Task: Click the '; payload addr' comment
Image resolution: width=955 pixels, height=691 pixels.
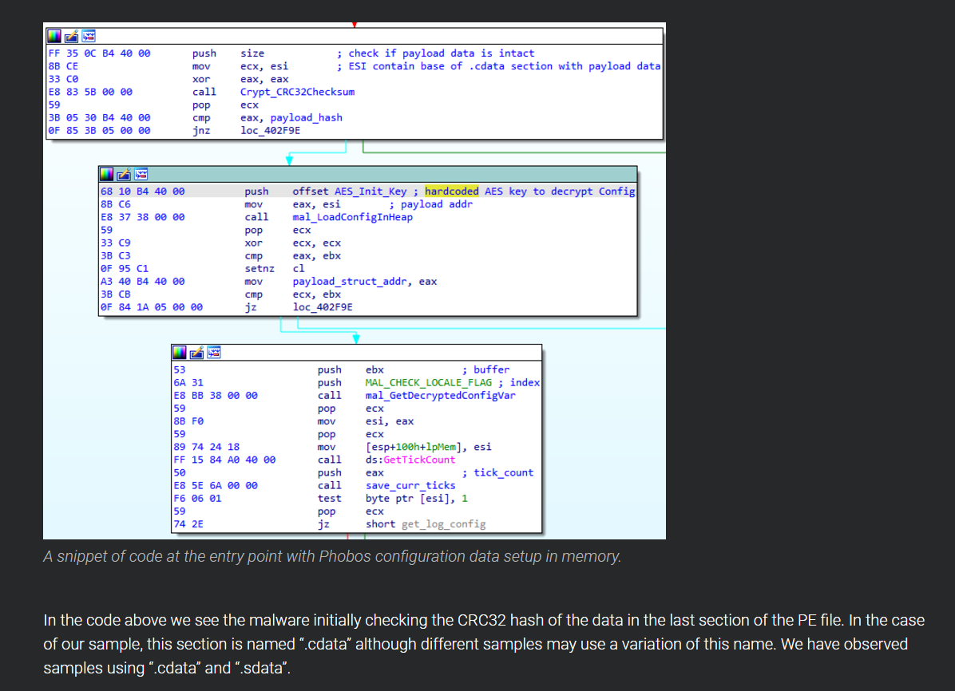Action: coord(430,204)
